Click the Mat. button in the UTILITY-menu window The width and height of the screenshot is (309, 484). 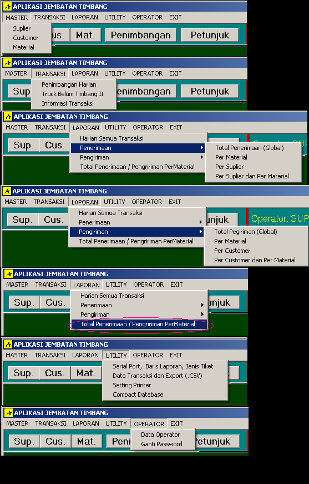tap(86, 373)
